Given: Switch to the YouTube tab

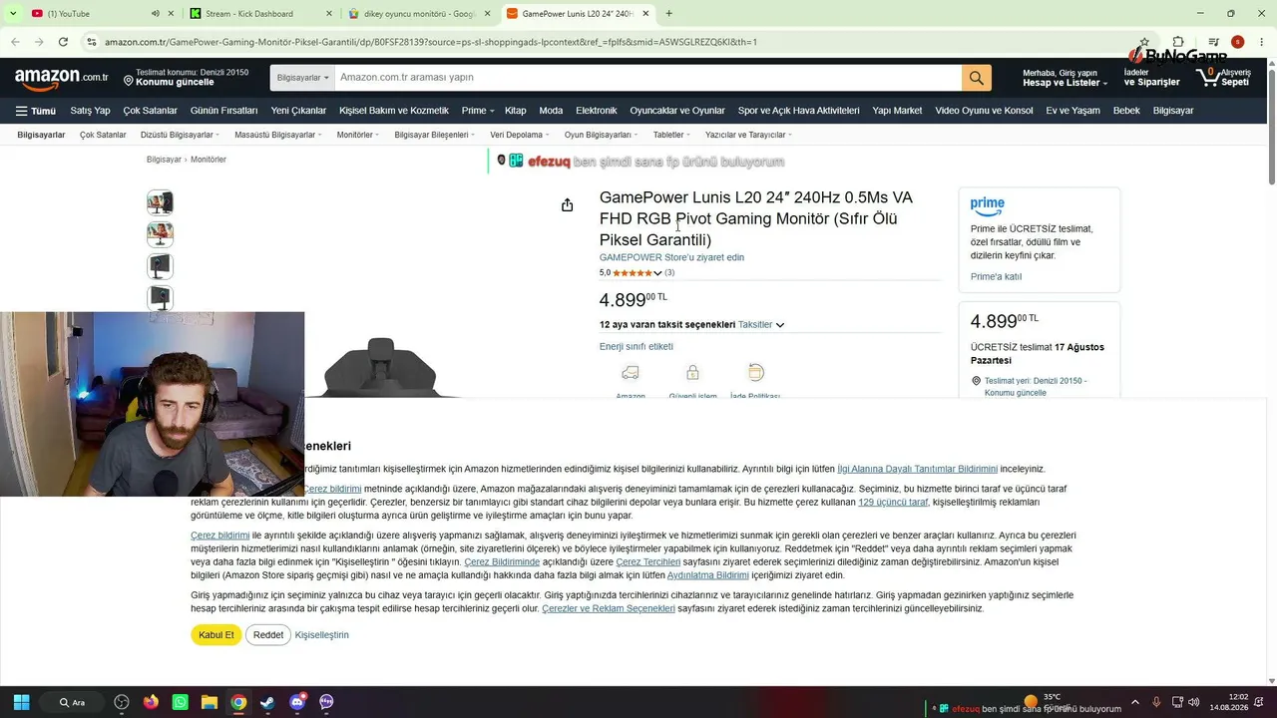Looking at the screenshot, I should click(90, 13).
